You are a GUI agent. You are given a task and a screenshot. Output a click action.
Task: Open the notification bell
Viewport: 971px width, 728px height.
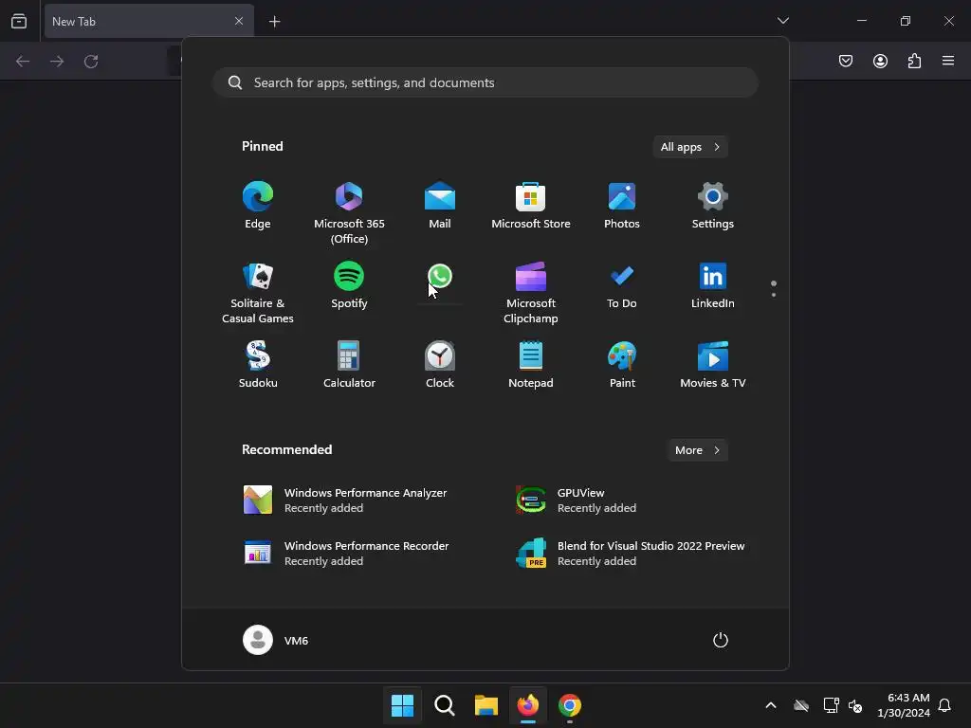(x=945, y=705)
